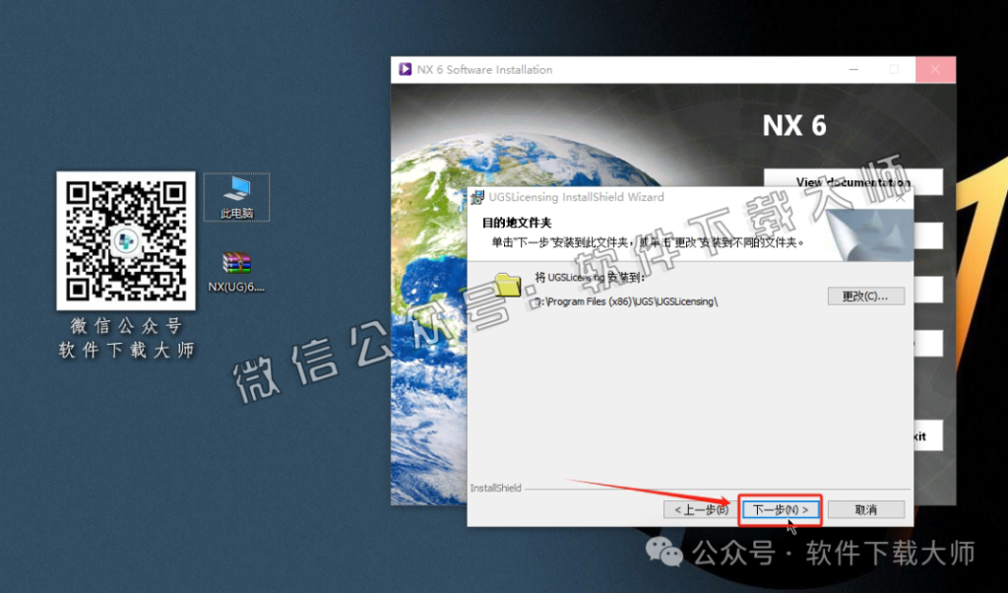
Task: Proceed with the 下一步(N) button
Action: coord(780,509)
